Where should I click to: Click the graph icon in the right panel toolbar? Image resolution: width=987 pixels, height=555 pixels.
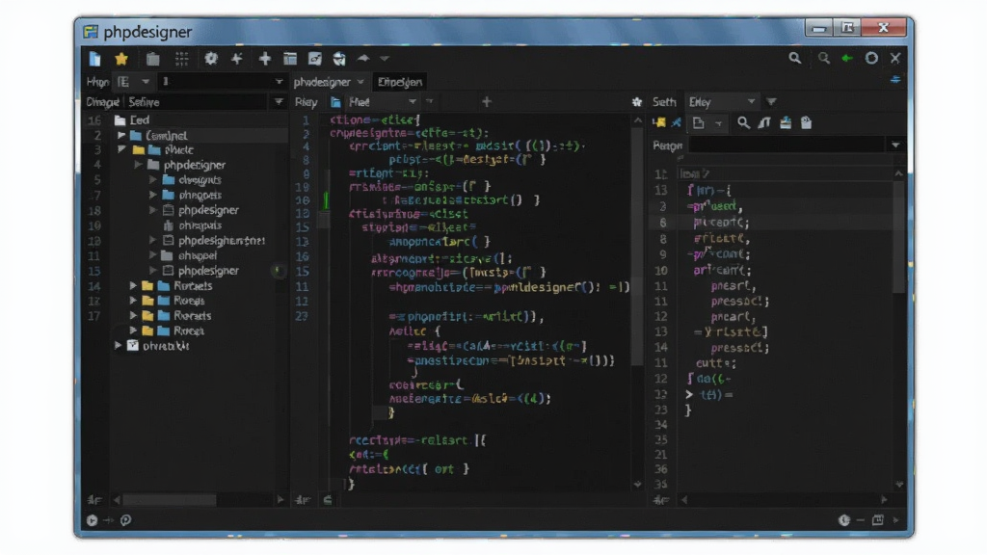coord(764,122)
